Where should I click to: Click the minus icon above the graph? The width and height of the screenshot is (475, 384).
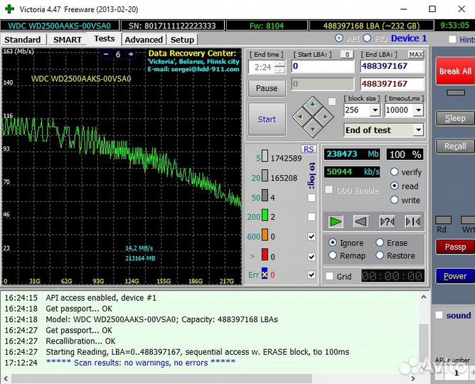pyautogui.click(x=106, y=54)
